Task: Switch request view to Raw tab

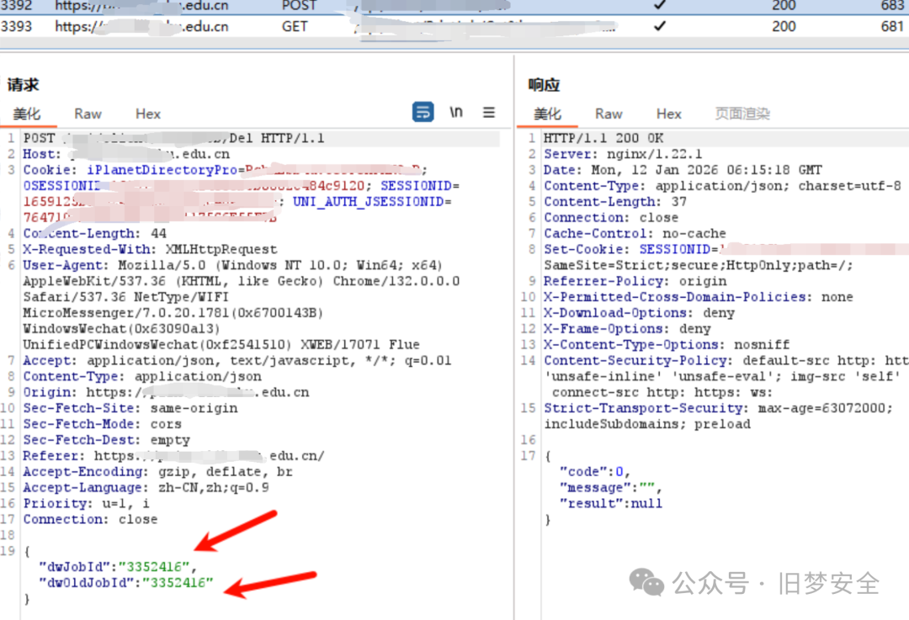Action: point(88,114)
